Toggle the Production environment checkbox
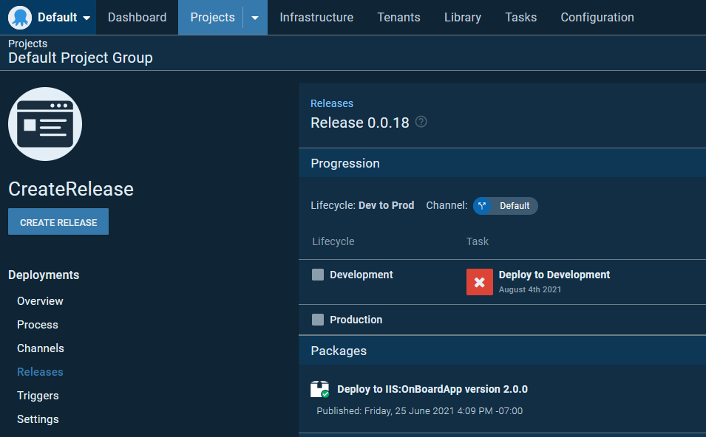Screen dimensions: 706x437 tap(318, 320)
